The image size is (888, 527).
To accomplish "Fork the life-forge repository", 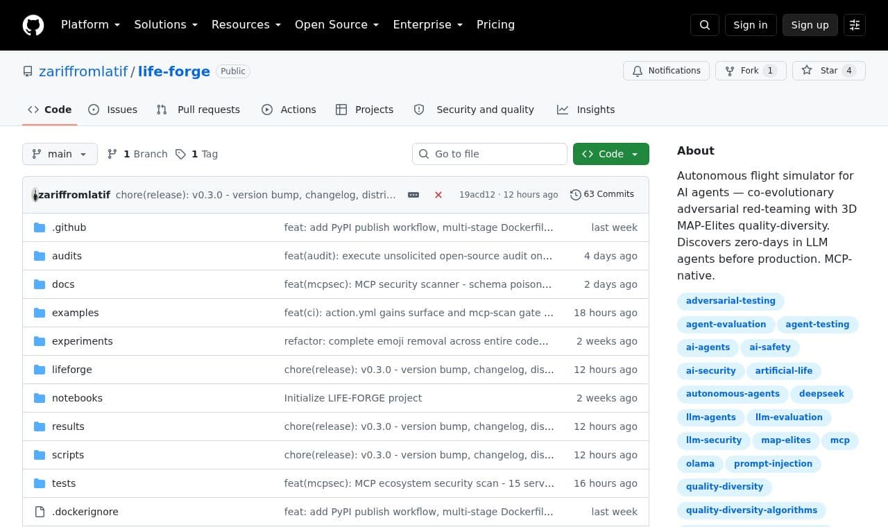I will [x=751, y=71].
